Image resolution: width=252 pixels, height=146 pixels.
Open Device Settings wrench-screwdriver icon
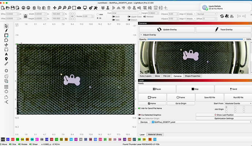click(96, 8)
